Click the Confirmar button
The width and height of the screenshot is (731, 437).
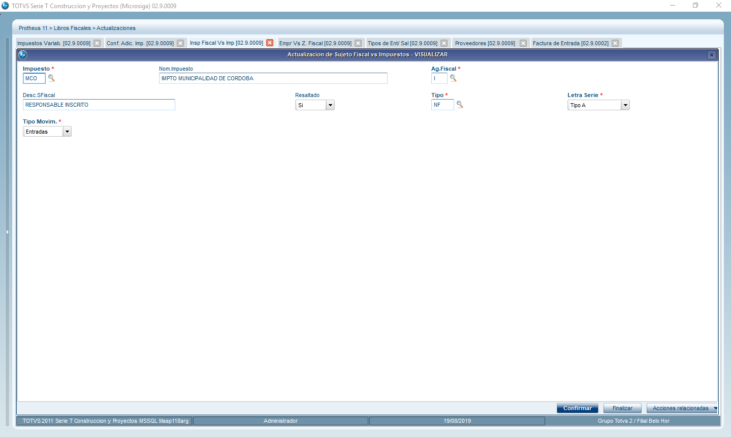pyautogui.click(x=578, y=408)
